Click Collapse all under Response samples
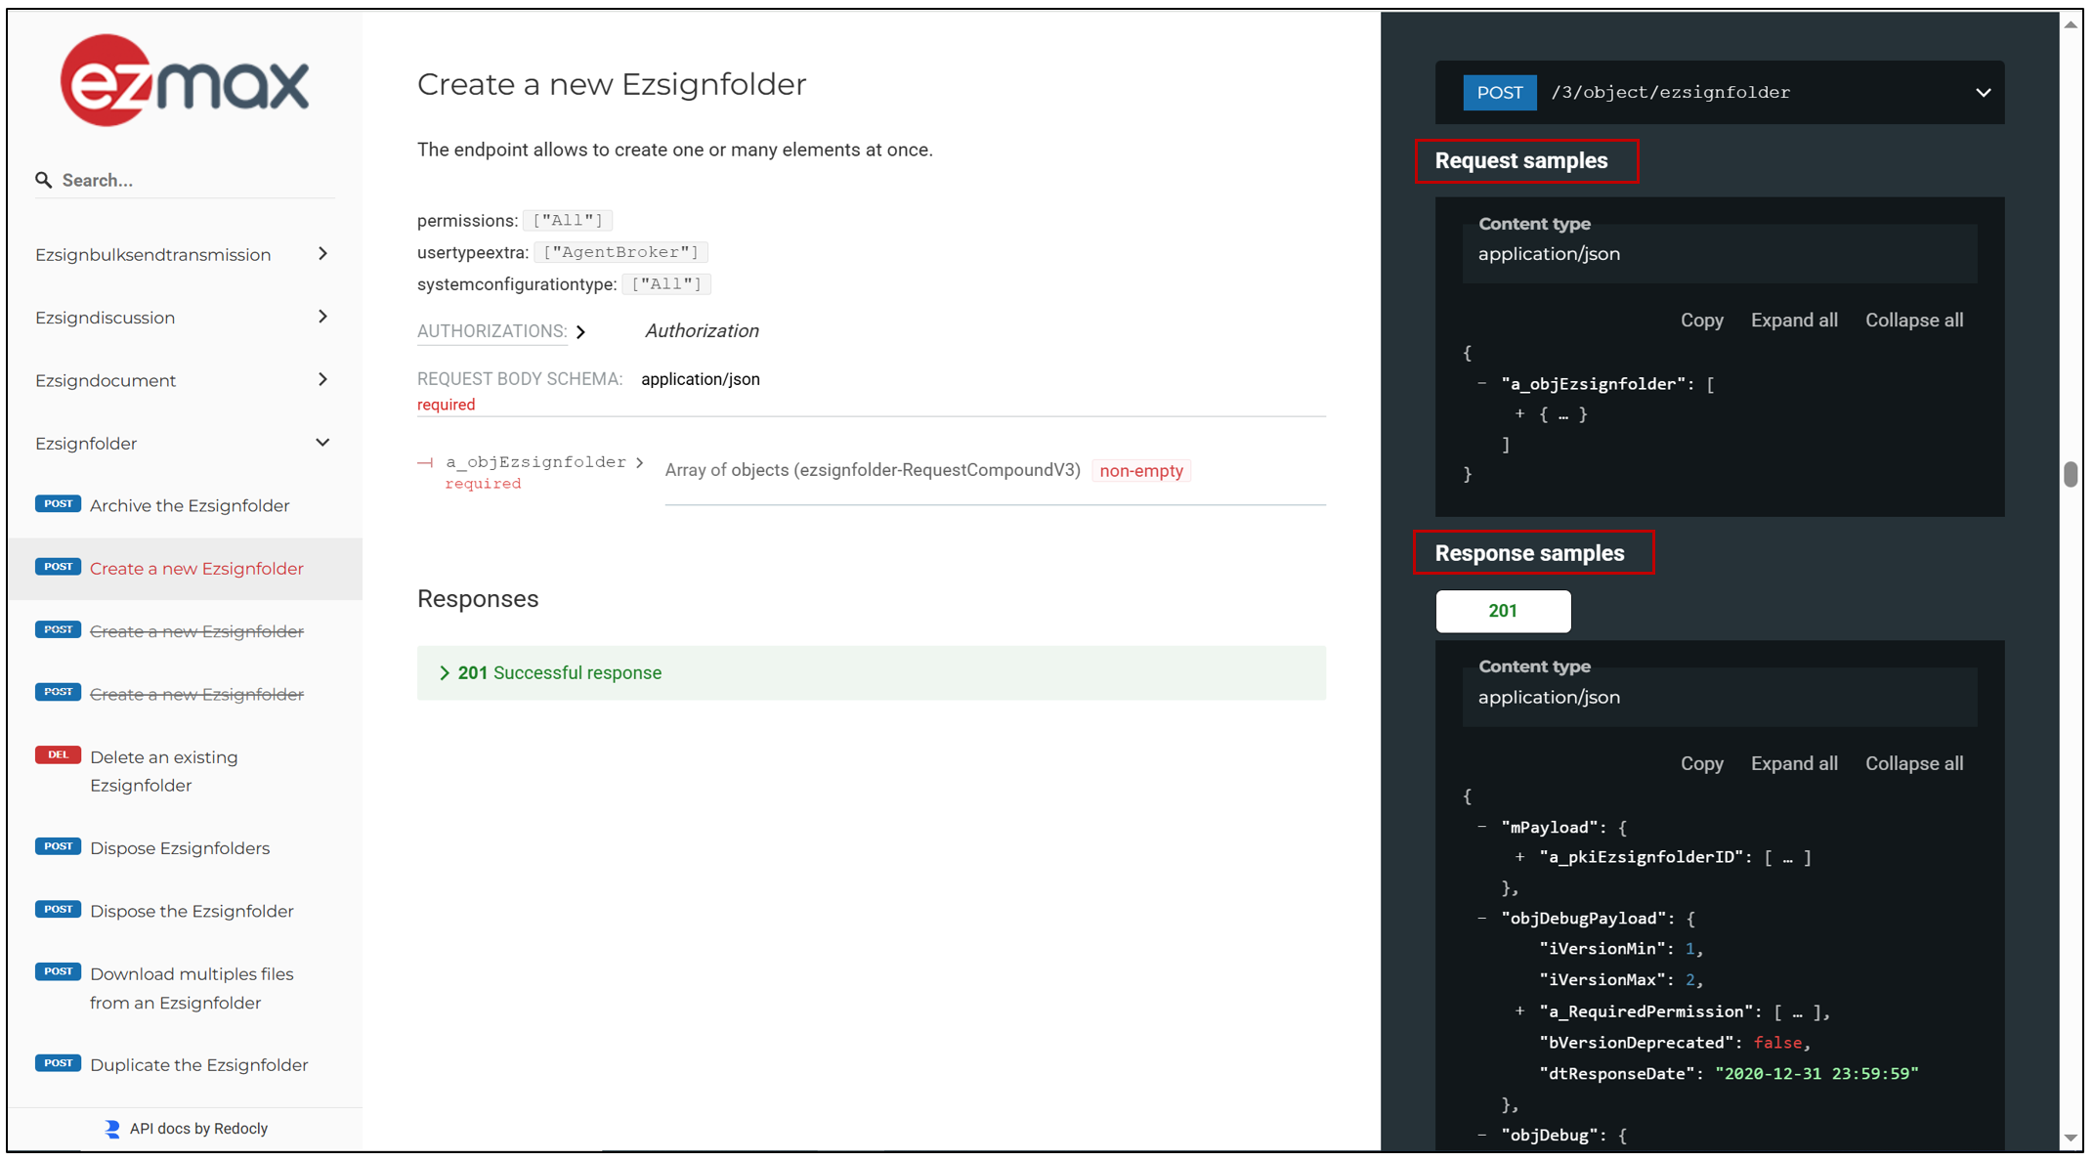Image resolution: width=2094 pixels, height=1161 pixels. pos(1914,764)
